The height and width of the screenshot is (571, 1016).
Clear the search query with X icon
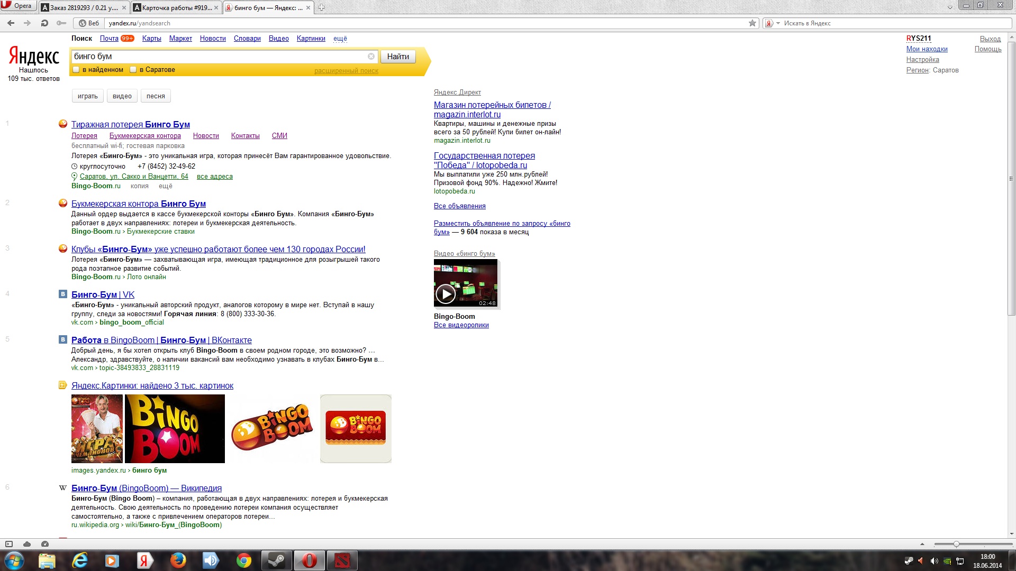coord(371,56)
